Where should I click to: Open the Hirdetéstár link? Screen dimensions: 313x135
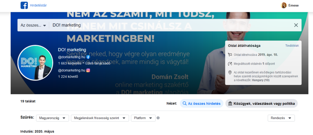pos(38,5)
